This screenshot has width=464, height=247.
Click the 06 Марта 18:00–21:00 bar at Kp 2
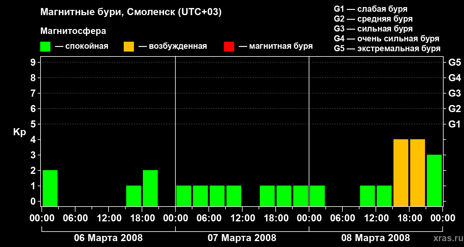pos(150,188)
